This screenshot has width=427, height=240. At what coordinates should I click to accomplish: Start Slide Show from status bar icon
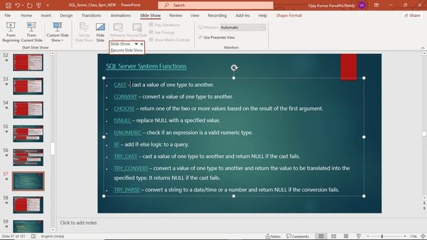[358, 236]
